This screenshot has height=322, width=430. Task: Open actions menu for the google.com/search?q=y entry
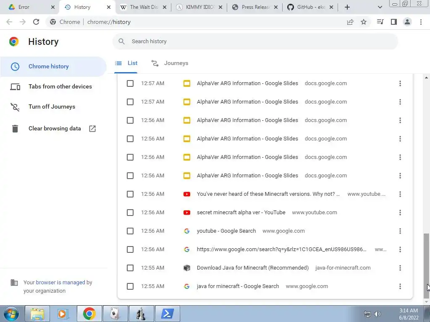point(400,249)
